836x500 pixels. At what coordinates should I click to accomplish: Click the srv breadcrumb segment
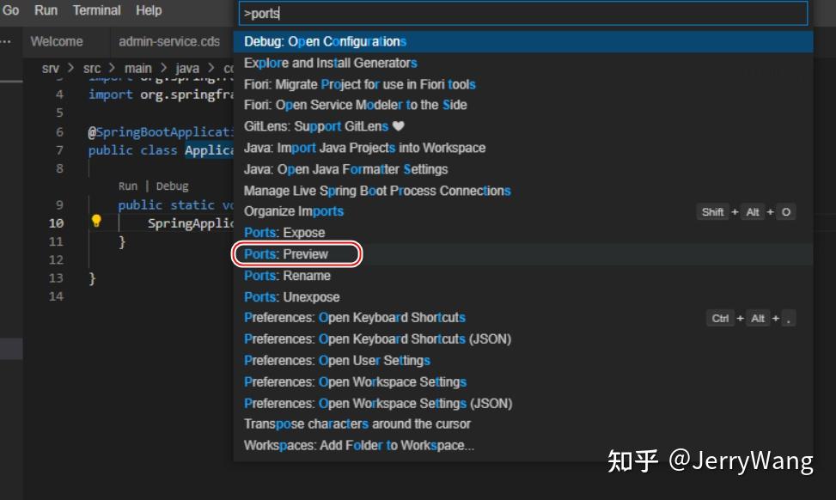click(50, 68)
